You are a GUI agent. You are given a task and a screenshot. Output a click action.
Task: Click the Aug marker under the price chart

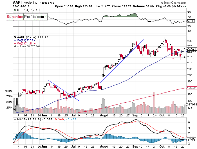pos(103,115)
